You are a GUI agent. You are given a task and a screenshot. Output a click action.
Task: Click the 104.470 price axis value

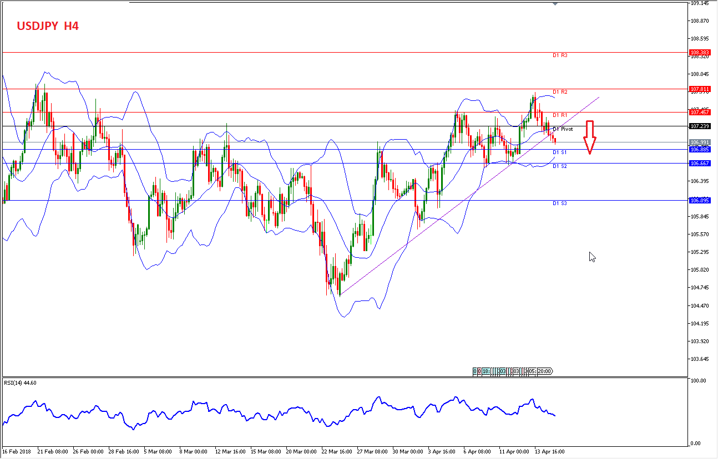(x=700, y=305)
